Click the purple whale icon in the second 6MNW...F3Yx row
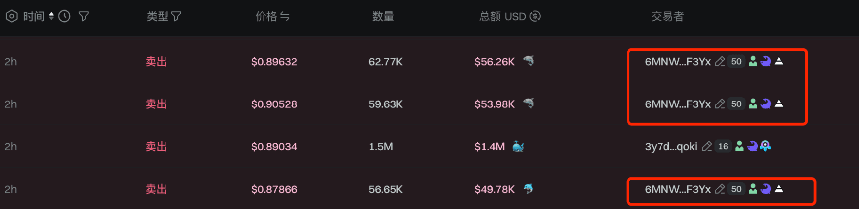Image resolution: width=859 pixels, height=209 pixels. (x=766, y=104)
